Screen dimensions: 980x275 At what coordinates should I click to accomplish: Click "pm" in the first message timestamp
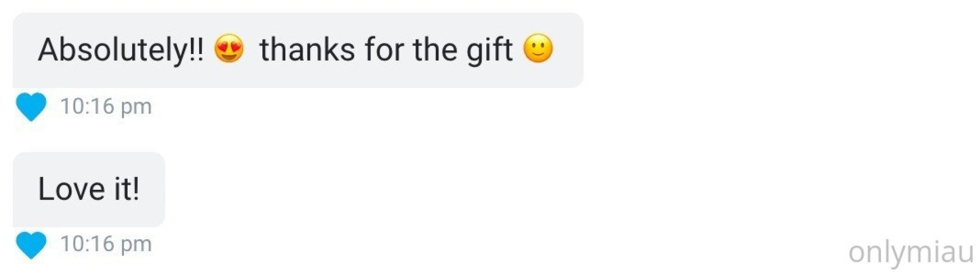click(x=136, y=108)
